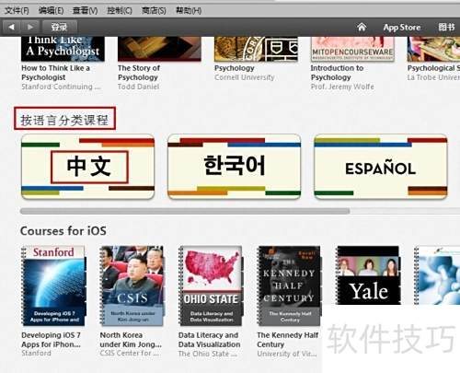The width and height of the screenshot is (460, 373).
Task: Click 'How to Think Like a Psychologist' title
Action: 55,73
